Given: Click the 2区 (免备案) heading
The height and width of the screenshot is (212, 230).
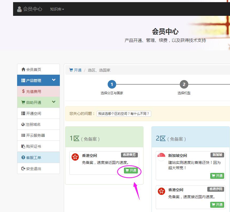Looking at the screenshot, I should click(x=171, y=138).
